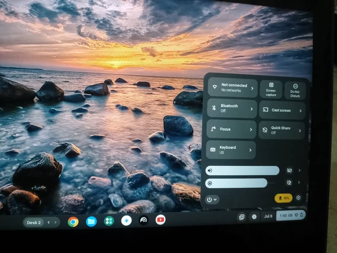Image resolution: width=337 pixels, height=253 pixels.
Task: Click the Desk 2 button
Action: 34,223
